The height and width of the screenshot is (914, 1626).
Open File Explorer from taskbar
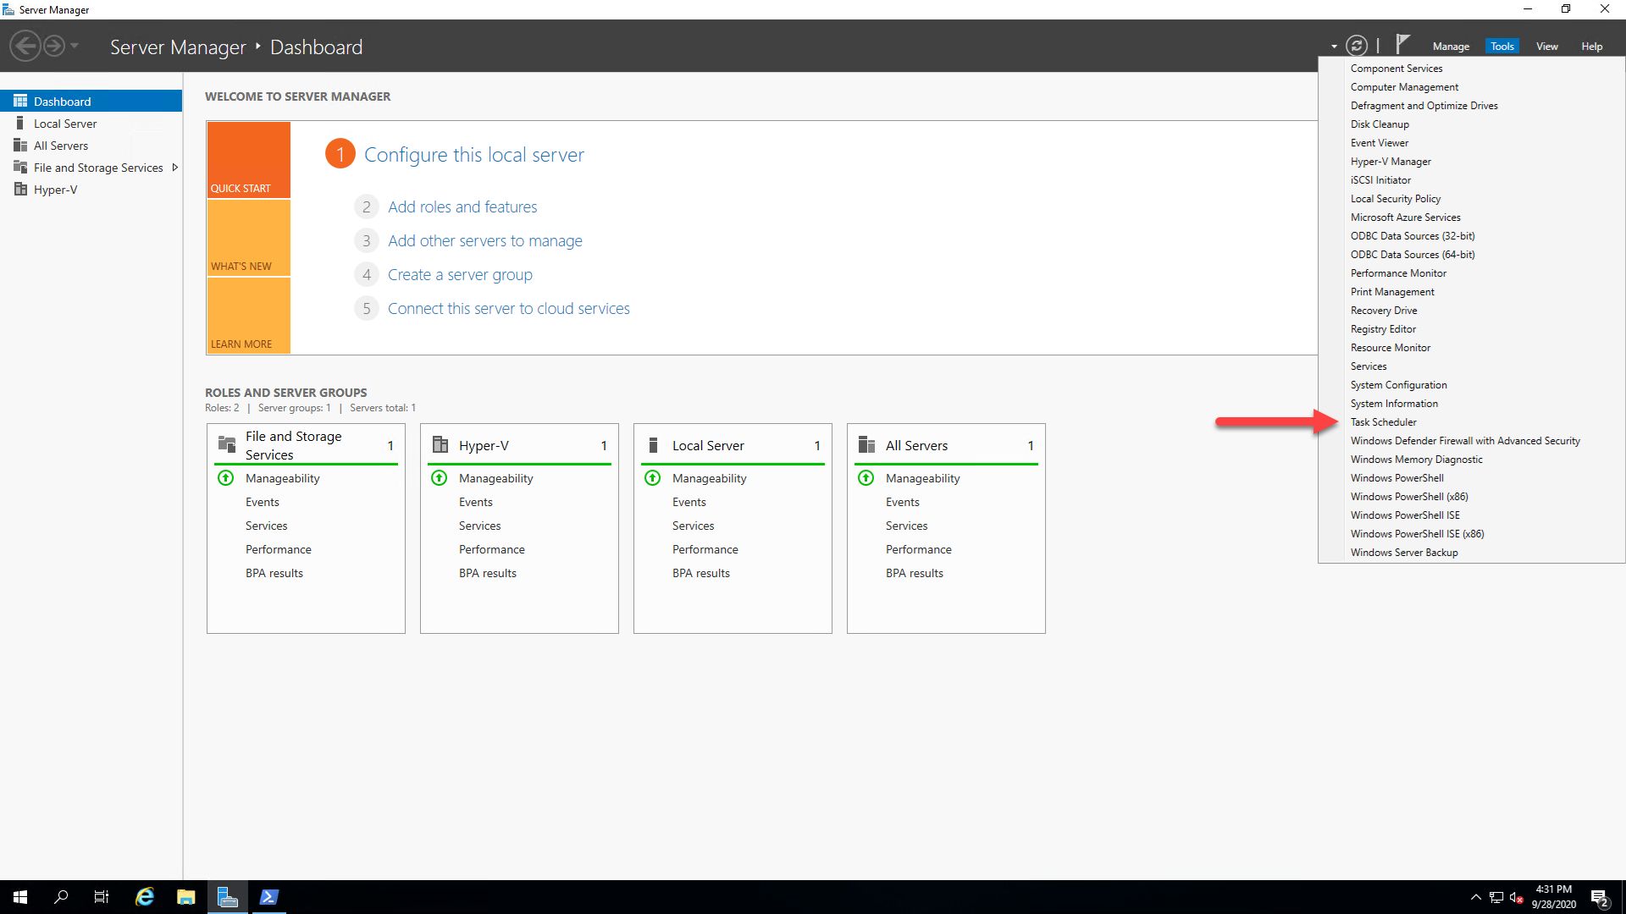coord(185,897)
